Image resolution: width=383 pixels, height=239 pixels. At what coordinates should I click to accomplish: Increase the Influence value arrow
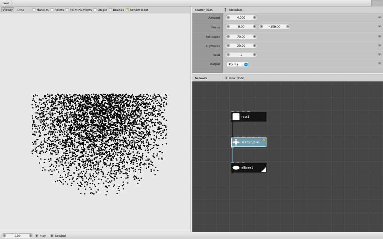[x=255, y=37]
